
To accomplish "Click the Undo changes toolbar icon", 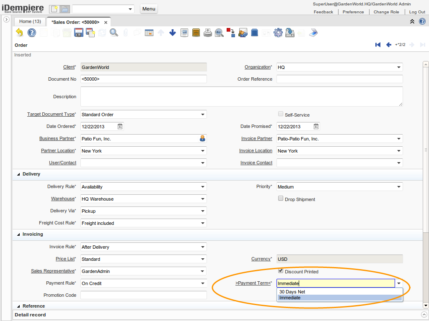I will pyautogui.click(x=19, y=33).
